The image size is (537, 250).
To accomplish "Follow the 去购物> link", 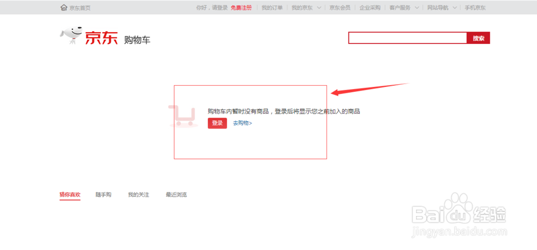I will [243, 123].
